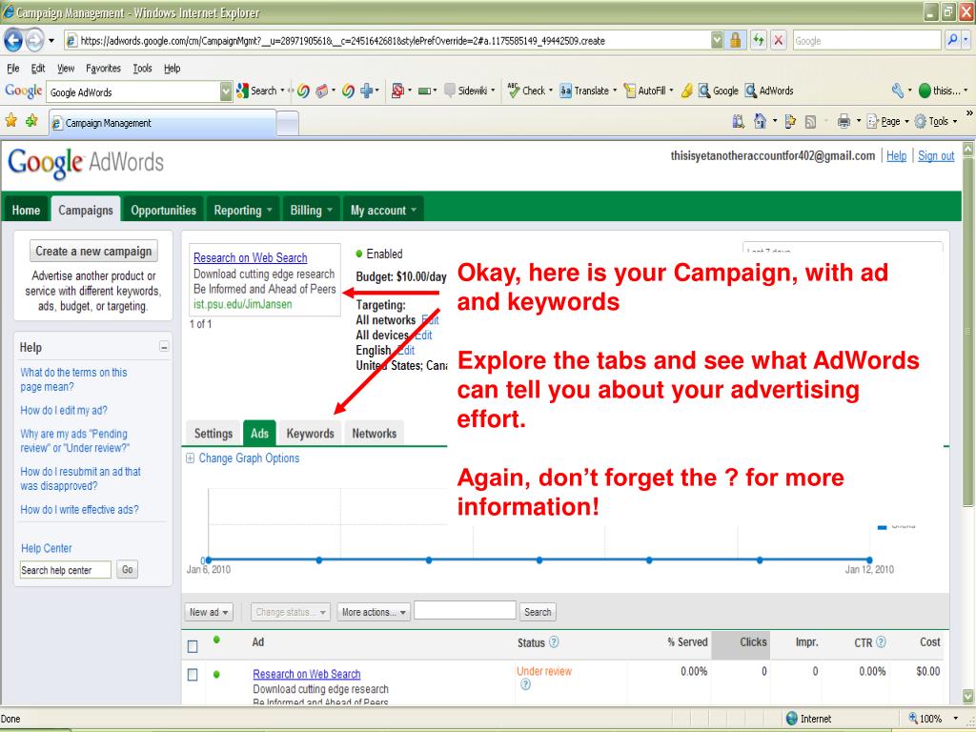The width and height of the screenshot is (976, 732).
Task: Click the 'Go' button in Help Center
Action: (x=128, y=570)
